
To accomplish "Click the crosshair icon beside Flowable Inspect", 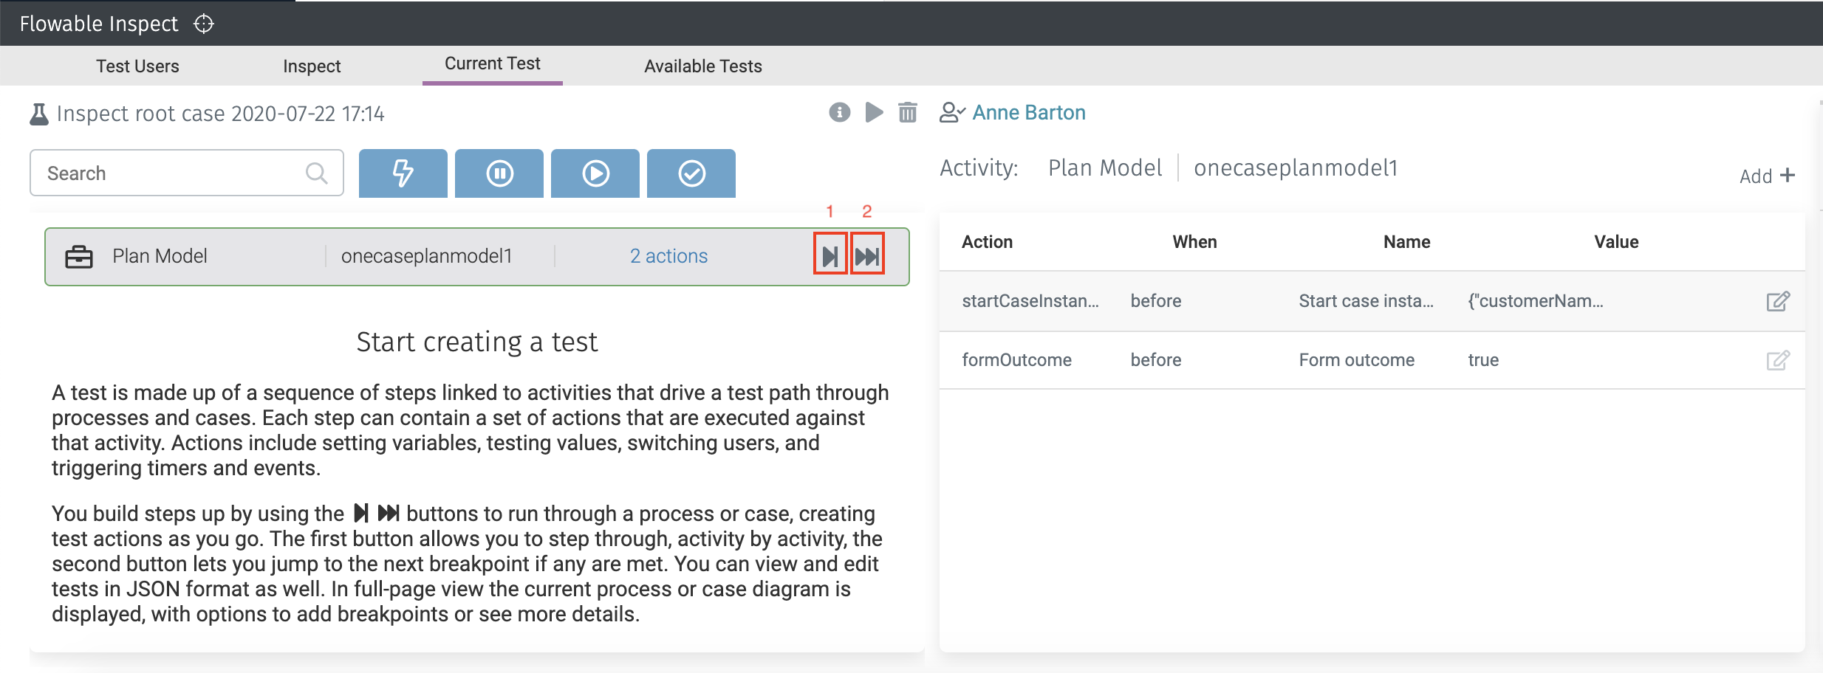I will tap(204, 24).
